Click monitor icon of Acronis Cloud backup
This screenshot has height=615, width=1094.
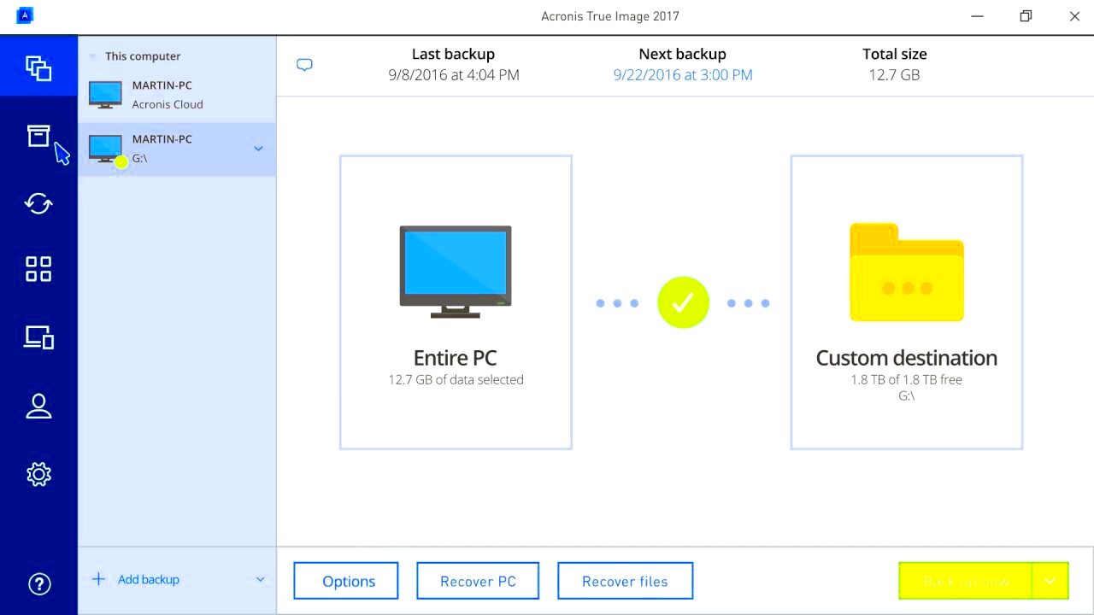click(x=105, y=95)
